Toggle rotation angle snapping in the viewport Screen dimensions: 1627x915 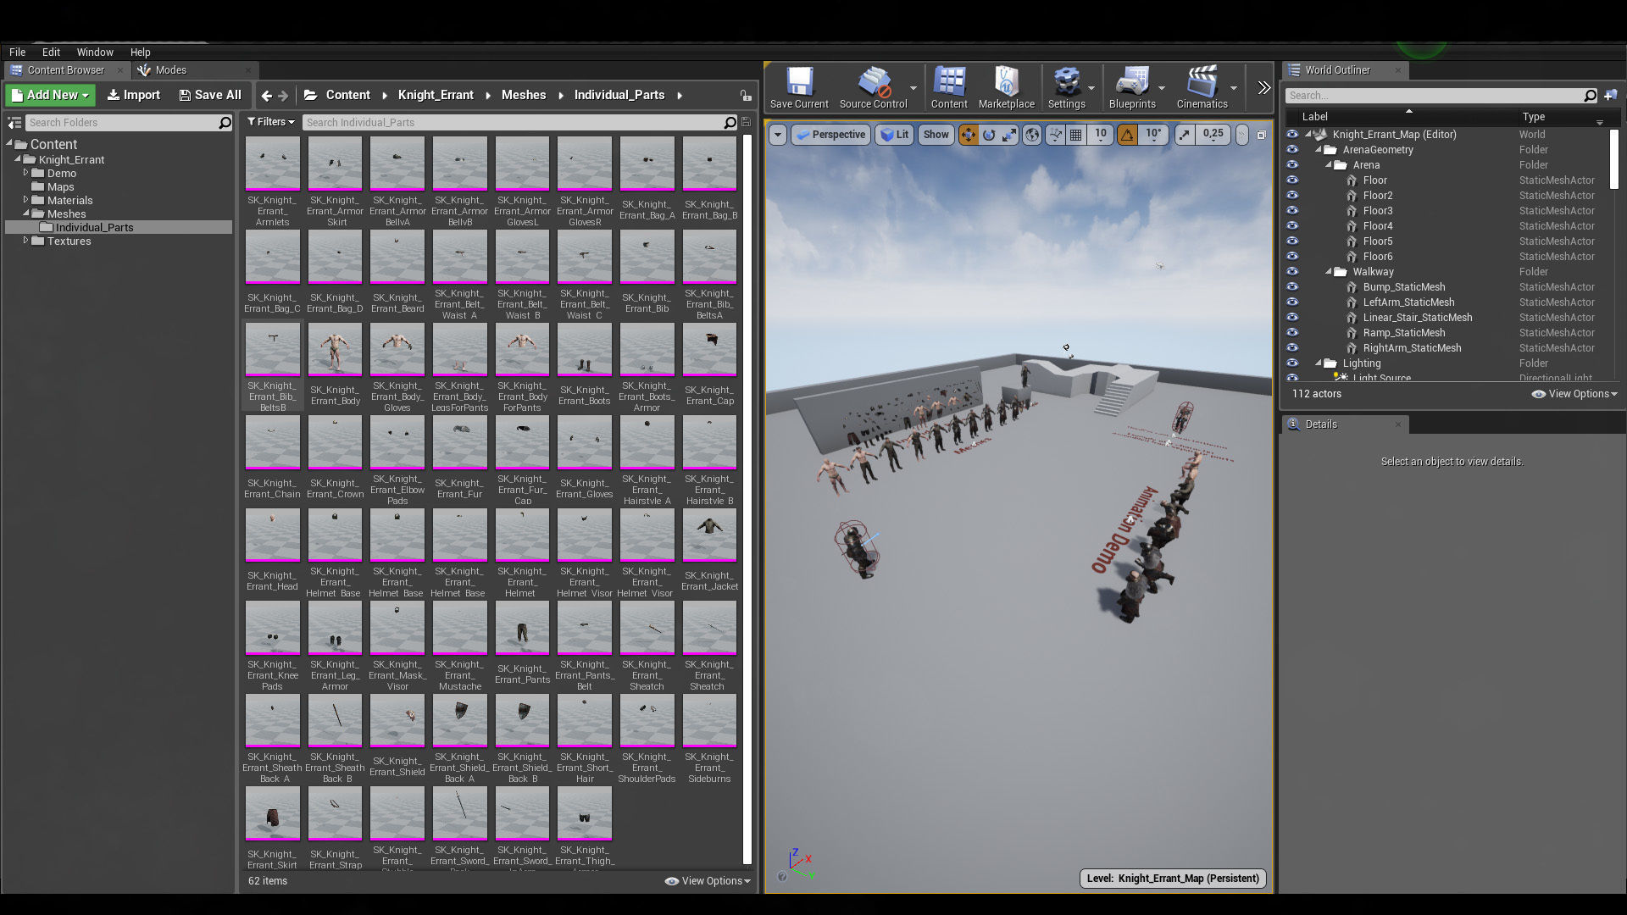click(1127, 135)
